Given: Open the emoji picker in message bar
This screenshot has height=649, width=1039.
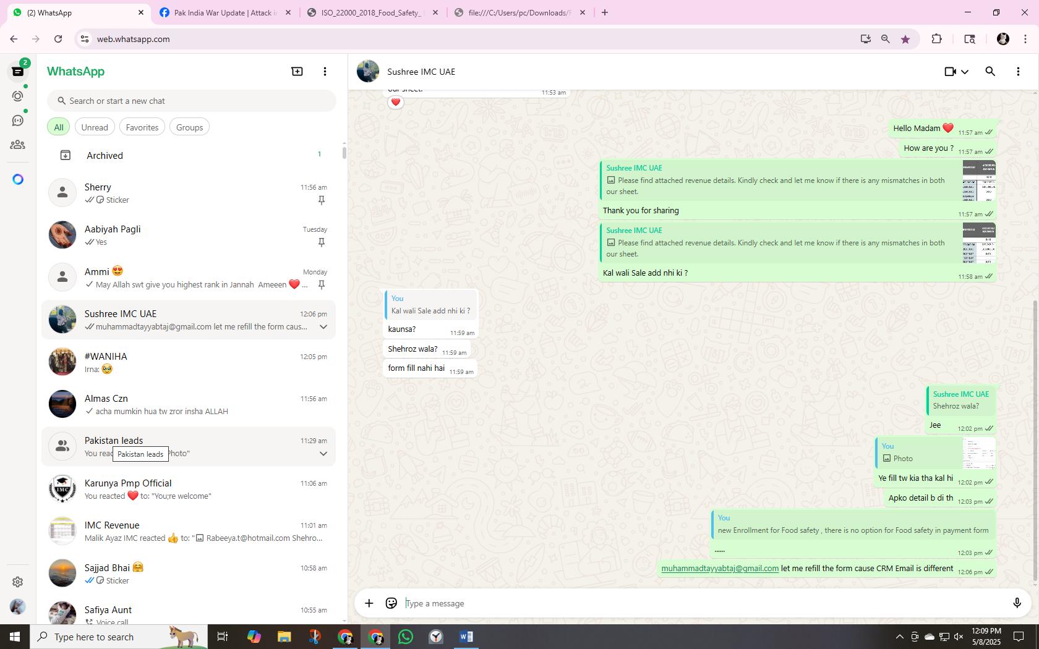Looking at the screenshot, I should [x=391, y=603].
